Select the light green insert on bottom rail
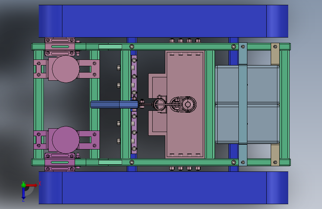This screenshot has height=209, width=322. [110, 162]
